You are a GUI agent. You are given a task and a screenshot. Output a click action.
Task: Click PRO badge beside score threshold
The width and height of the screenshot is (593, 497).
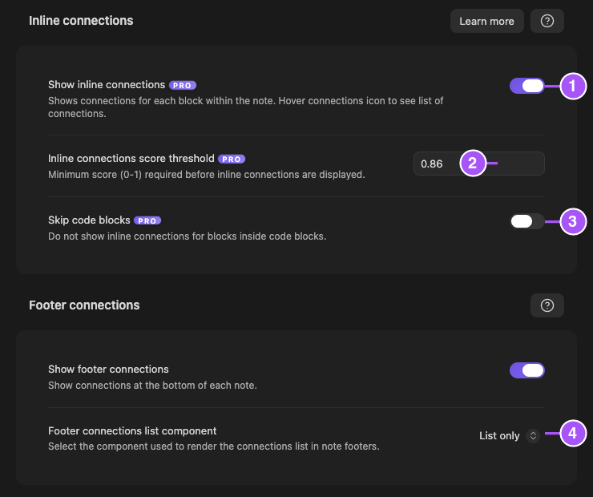click(232, 160)
